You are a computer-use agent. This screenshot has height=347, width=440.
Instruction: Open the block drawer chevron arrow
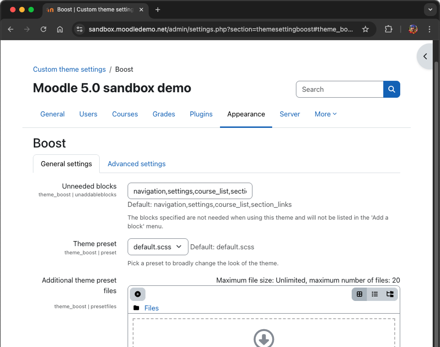pyautogui.click(x=425, y=57)
